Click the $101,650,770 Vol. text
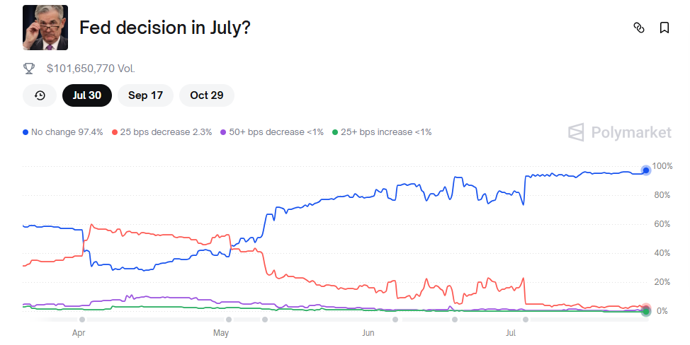This screenshot has height=345, width=690. pos(91,69)
